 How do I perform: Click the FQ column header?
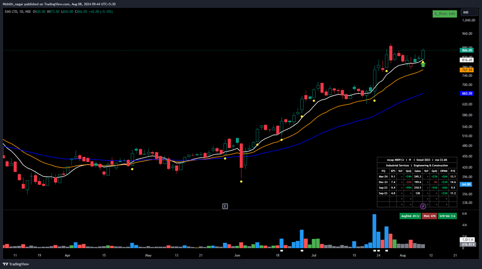click(383, 171)
